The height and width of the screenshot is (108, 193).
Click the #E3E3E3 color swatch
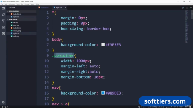tap(103, 44)
